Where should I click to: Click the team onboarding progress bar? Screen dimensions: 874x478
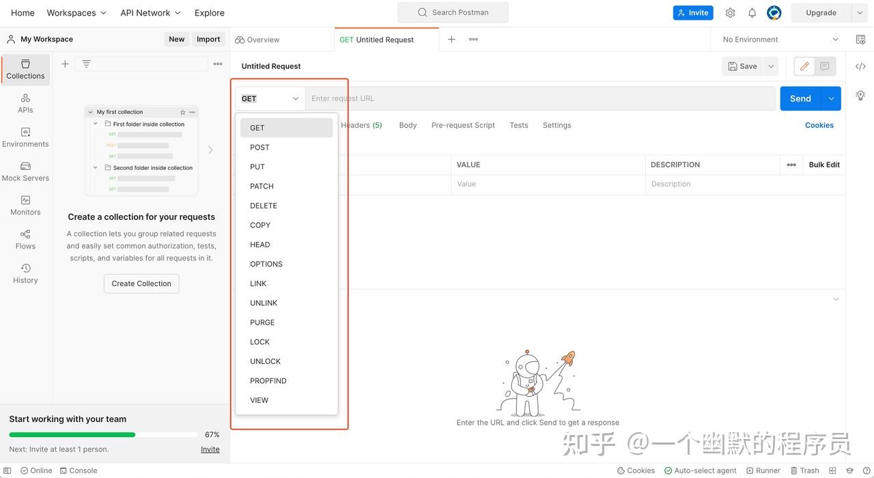click(102, 434)
